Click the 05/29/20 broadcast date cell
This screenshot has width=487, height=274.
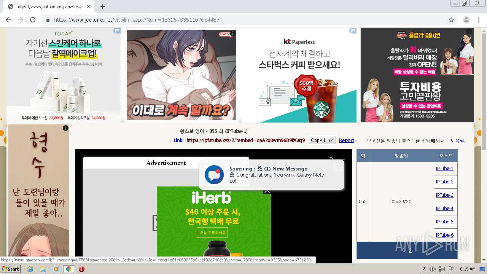coord(401,202)
